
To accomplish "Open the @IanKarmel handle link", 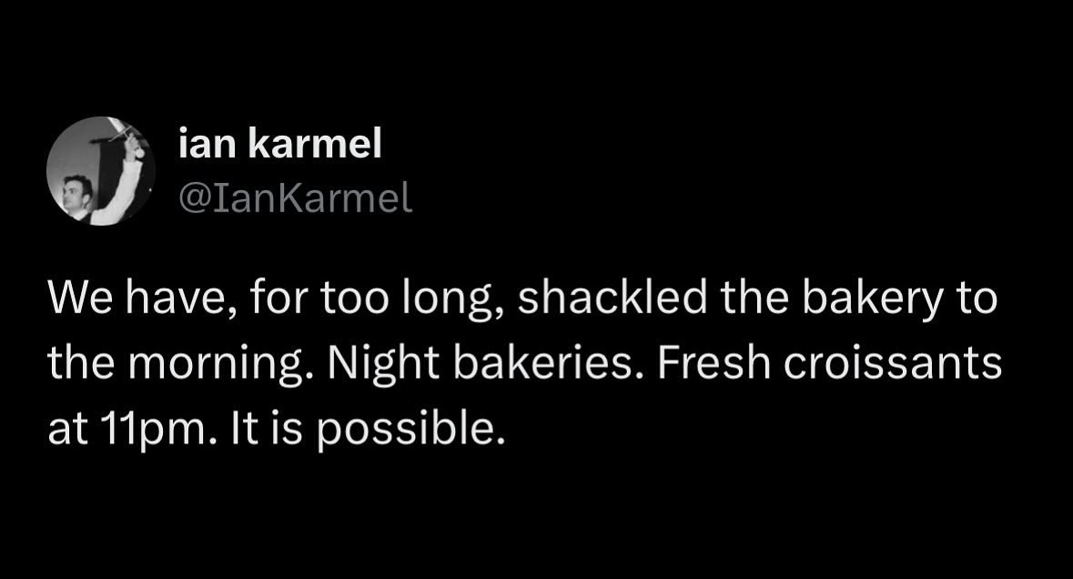I will tap(296, 198).
